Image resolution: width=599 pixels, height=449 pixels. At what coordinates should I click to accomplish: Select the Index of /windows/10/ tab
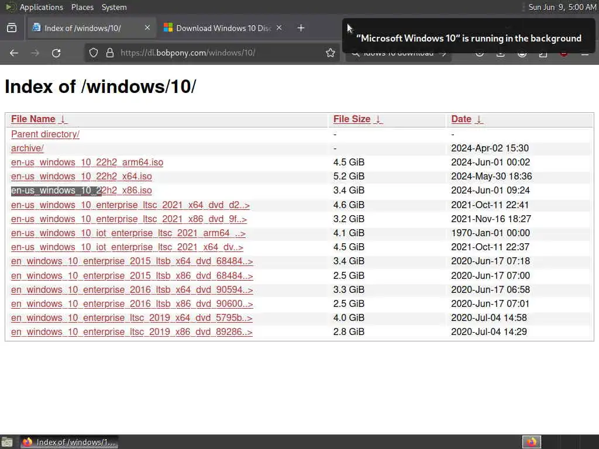(91, 28)
